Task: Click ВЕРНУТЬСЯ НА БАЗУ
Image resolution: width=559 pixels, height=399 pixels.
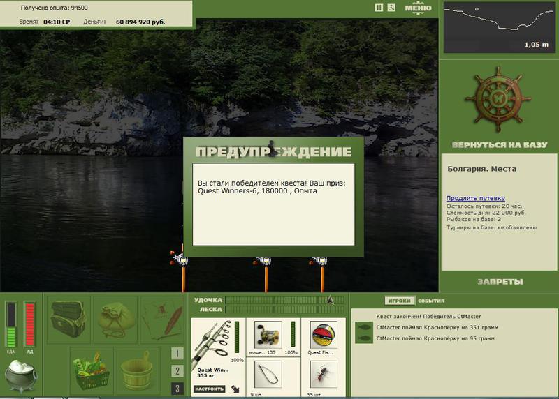Action: click(500, 145)
